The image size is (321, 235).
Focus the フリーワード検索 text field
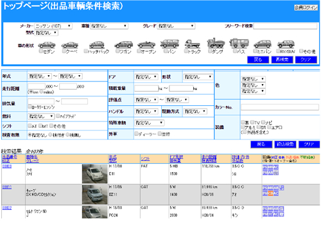tap(285, 26)
